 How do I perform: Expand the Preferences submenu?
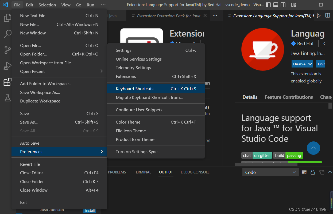pos(59,152)
